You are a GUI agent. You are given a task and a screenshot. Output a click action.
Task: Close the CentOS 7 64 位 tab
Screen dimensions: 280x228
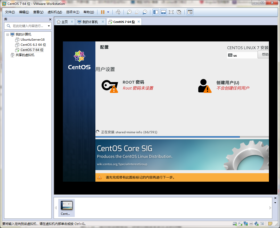138,22
